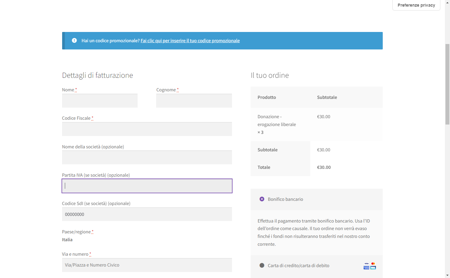Screen dimensions: 450x278
Task: Click the credit card logos icon
Action: point(370,266)
